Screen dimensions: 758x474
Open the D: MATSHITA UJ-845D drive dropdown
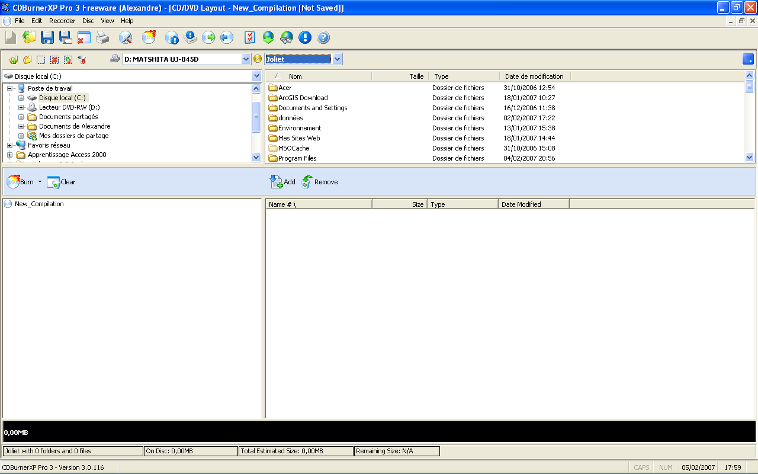click(246, 59)
